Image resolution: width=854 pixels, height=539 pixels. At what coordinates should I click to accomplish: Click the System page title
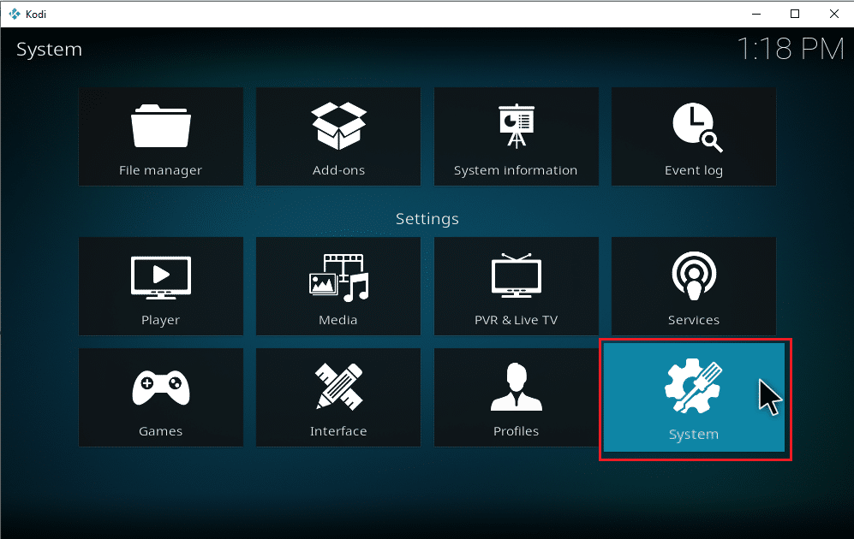pyautogui.click(x=49, y=50)
